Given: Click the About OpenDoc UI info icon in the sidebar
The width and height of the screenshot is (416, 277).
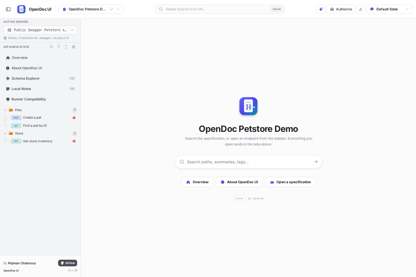Looking at the screenshot, I should click(x=8, y=68).
